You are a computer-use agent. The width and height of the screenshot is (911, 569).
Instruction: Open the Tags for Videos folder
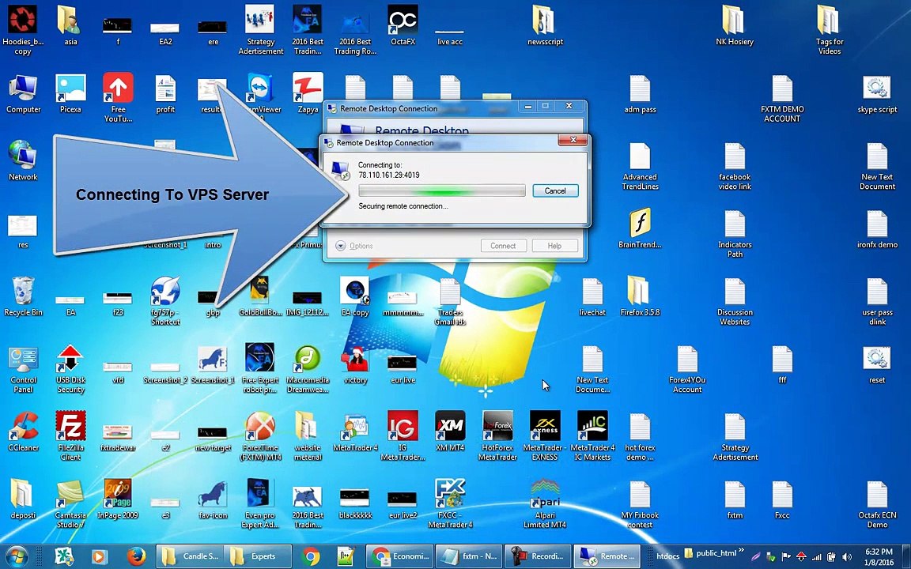coord(829,29)
